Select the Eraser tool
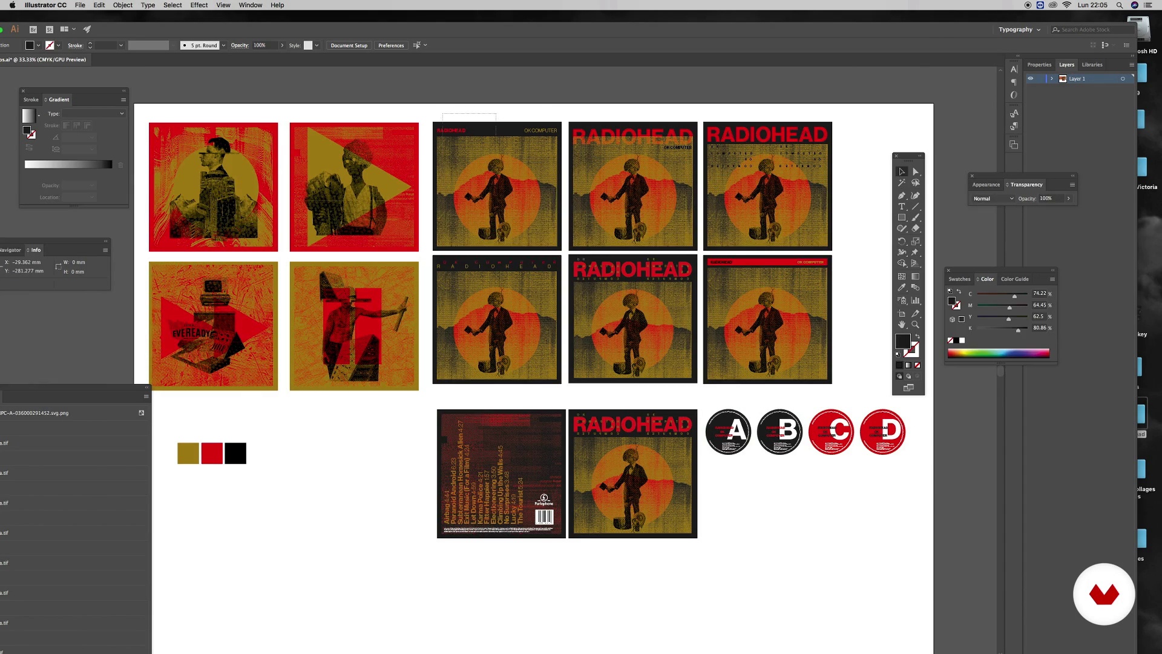1162x654 pixels. coord(915,228)
